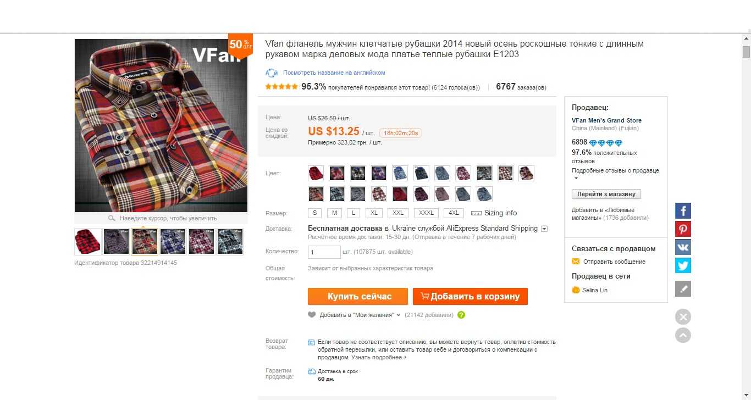Select size M option
The image size is (751, 400).
tap(334, 213)
